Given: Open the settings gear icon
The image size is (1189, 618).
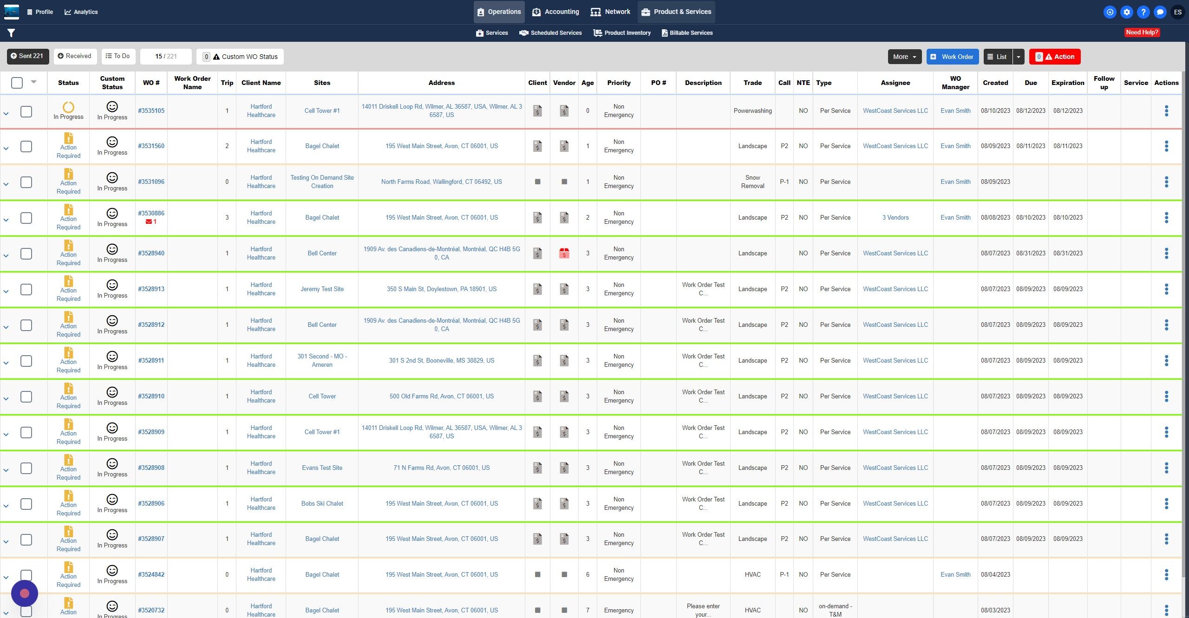Looking at the screenshot, I should tap(1126, 12).
